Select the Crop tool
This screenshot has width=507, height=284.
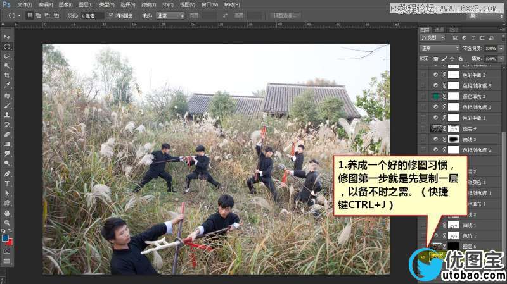(7, 75)
